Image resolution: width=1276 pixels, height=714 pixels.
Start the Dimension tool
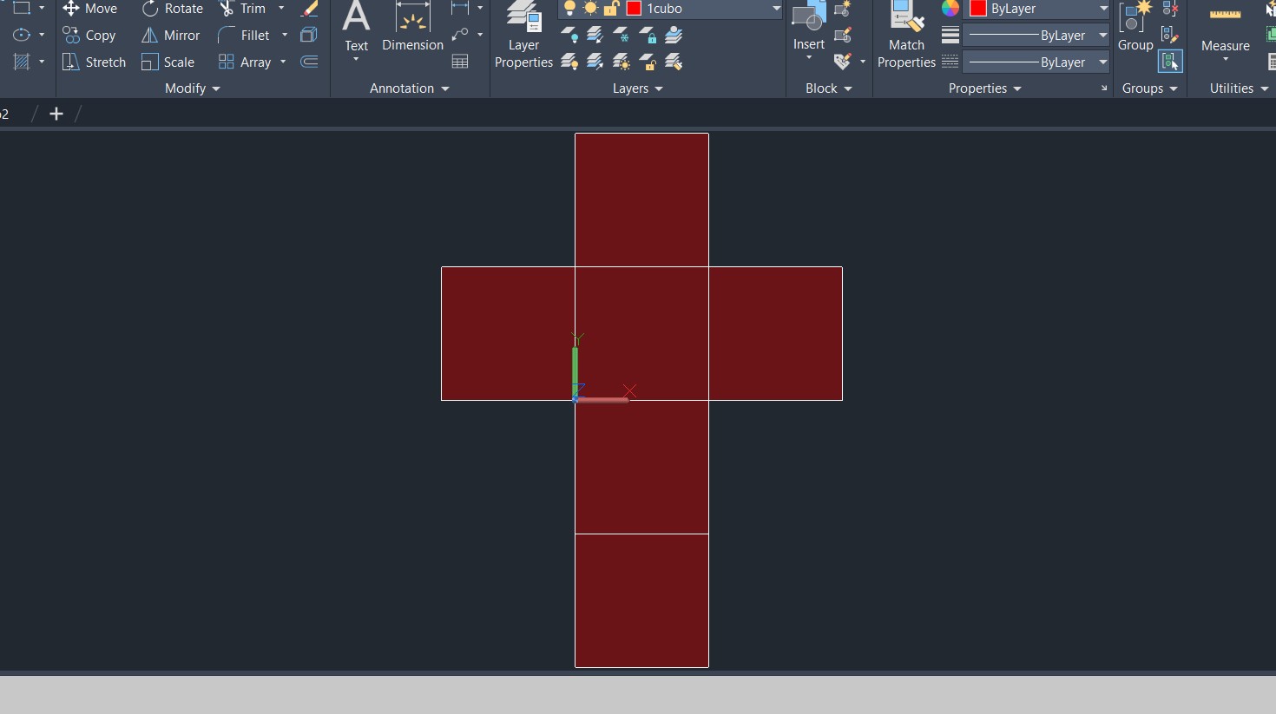[412, 28]
